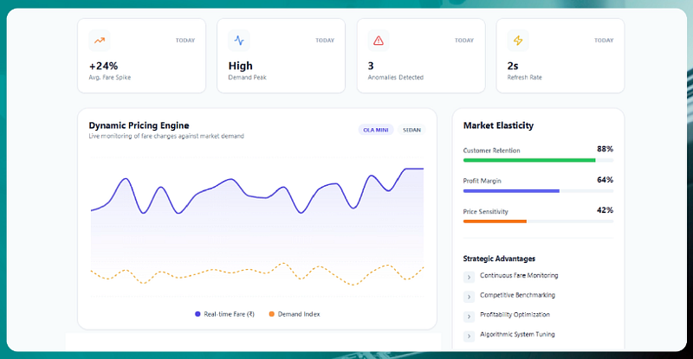Toggle the Real-time Fare legend dot

click(198, 314)
